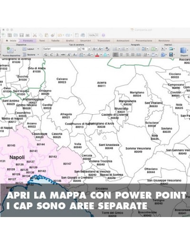Click the Save icon in the toolbar
190x245 pixels.
coord(21,35)
